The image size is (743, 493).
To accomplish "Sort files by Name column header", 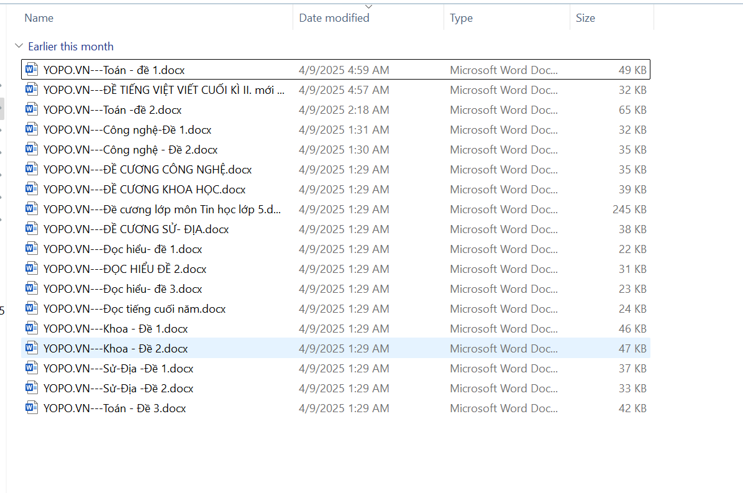I will click(39, 18).
